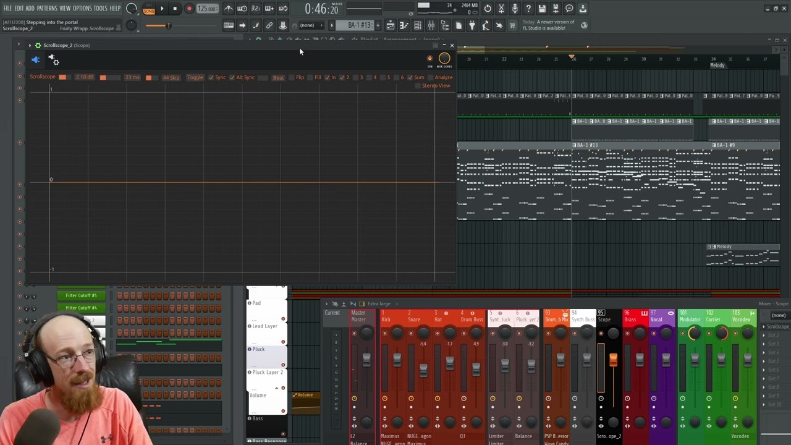Expand the Scrollscope_2 plugin options arrow
Image resolution: width=791 pixels, height=445 pixels.
30,45
